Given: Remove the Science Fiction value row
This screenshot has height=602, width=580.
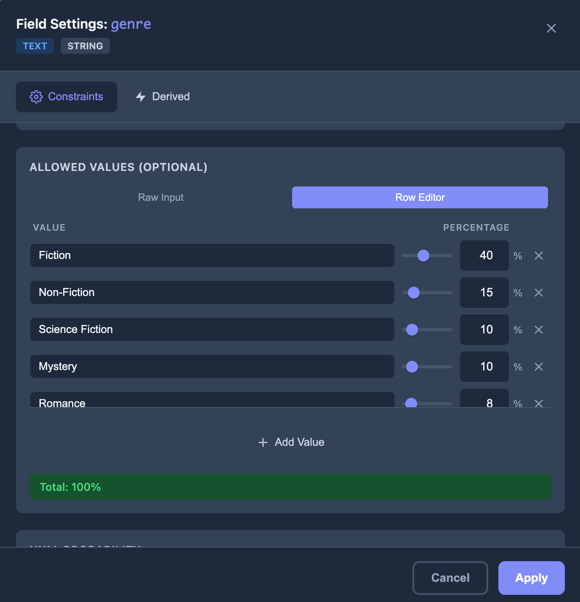Looking at the screenshot, I should (539, 330).
